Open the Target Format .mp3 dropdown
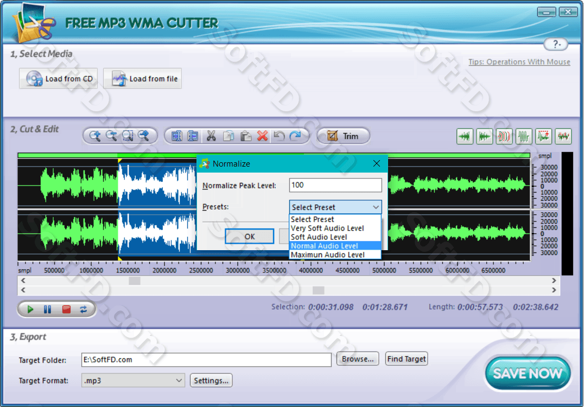This screenshot has width=584, height=407. click(133, 380)
